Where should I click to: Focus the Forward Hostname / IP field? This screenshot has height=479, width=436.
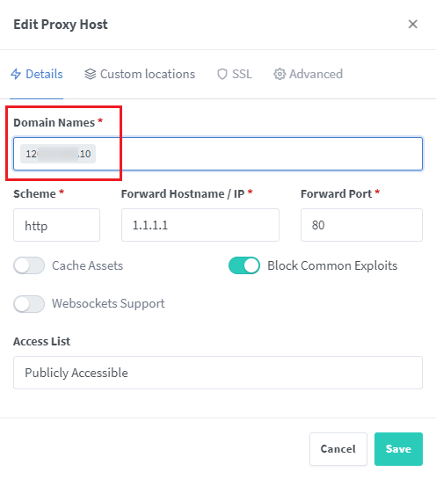(x=200, y=225)
